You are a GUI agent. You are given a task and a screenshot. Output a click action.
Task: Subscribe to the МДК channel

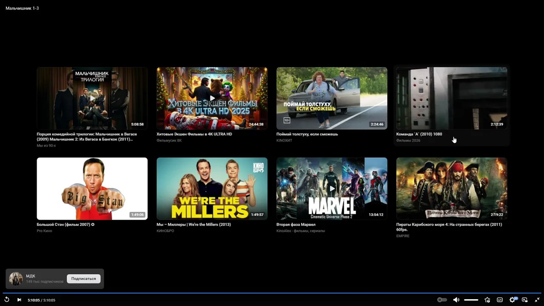point(84,279)
